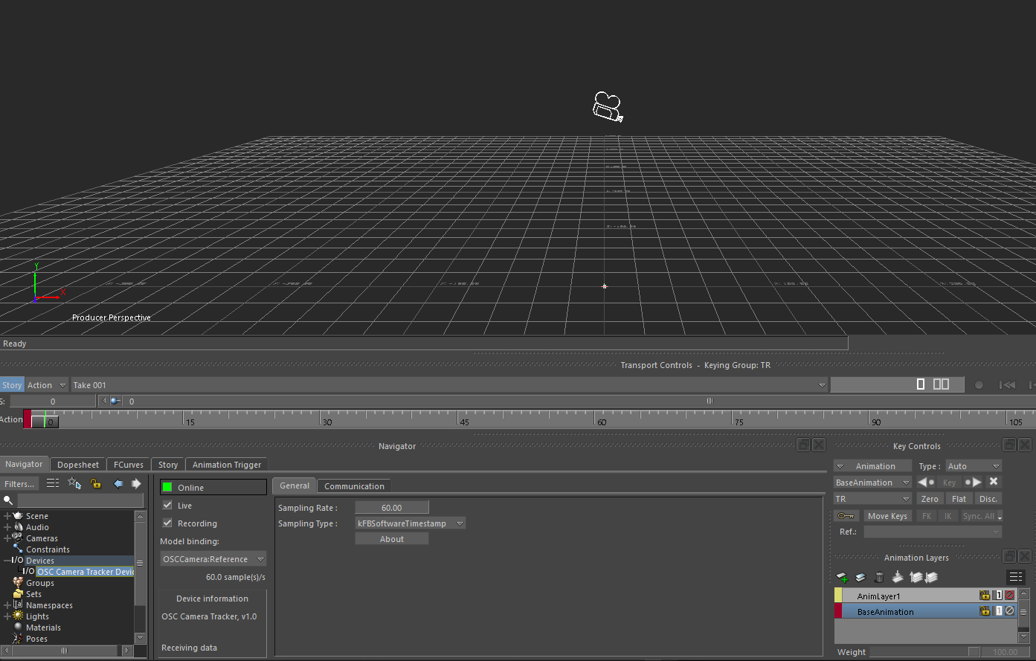1036x661 pixels.
Task: Open the BaseAnimation layer dropdown in Key Controls
Action: pos(872,483)
